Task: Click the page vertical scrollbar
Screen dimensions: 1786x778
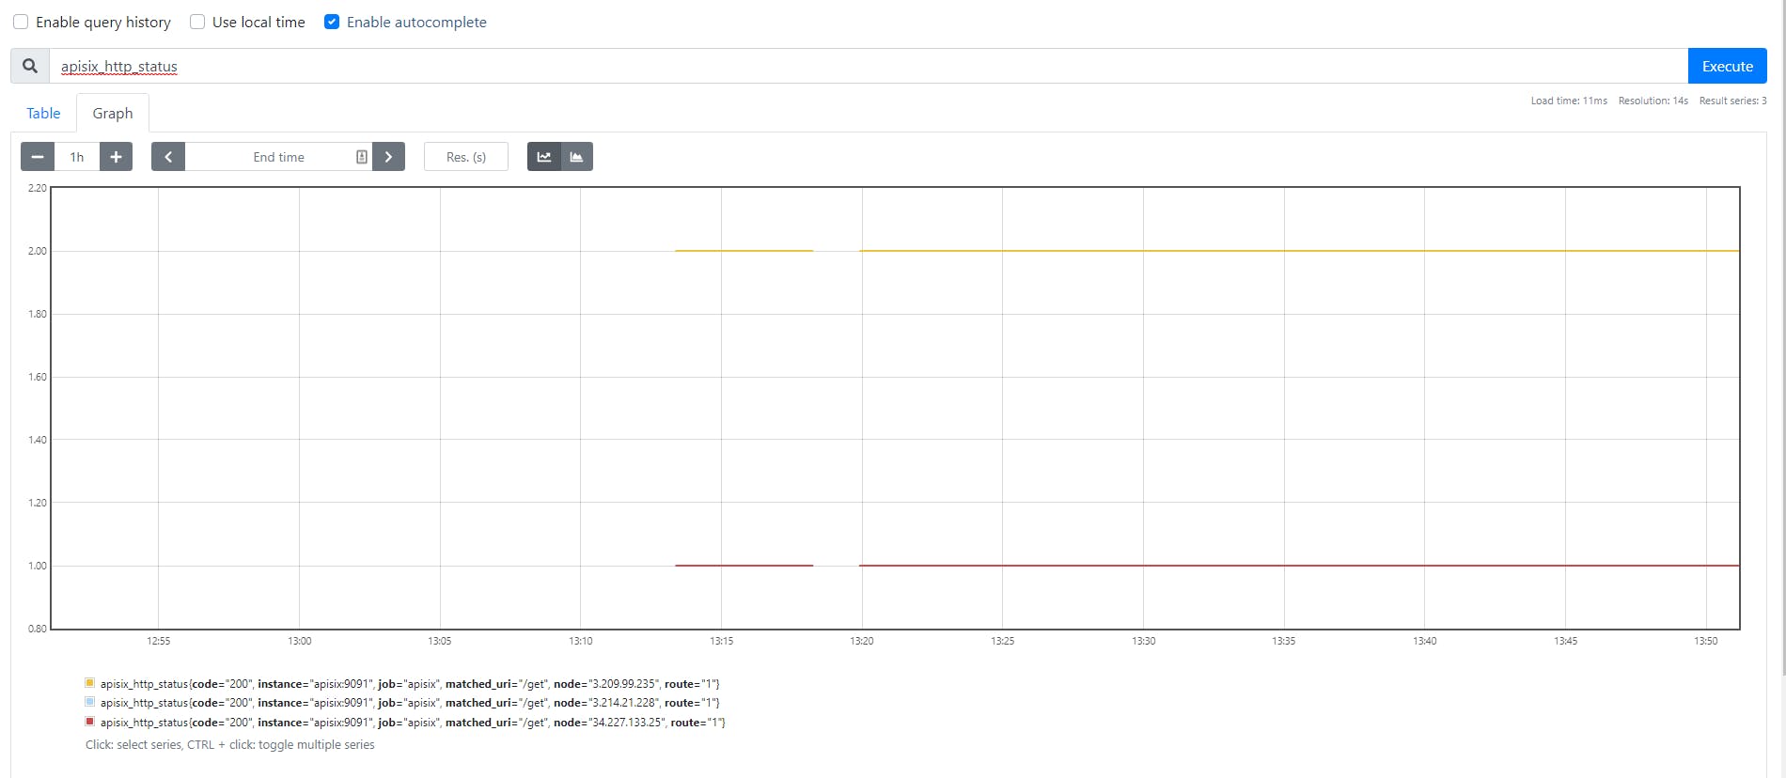Action: coord(1782,338)
